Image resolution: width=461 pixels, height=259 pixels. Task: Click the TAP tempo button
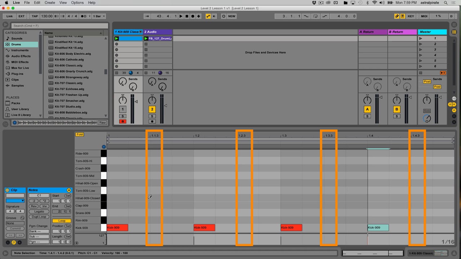pos(35,16)
